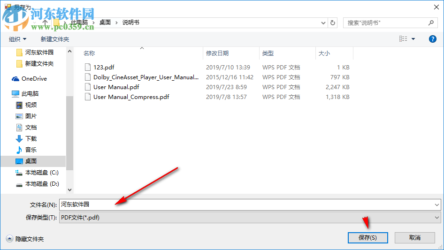
Task: Open the file name dropdown arrow
Action: [436, 205]
